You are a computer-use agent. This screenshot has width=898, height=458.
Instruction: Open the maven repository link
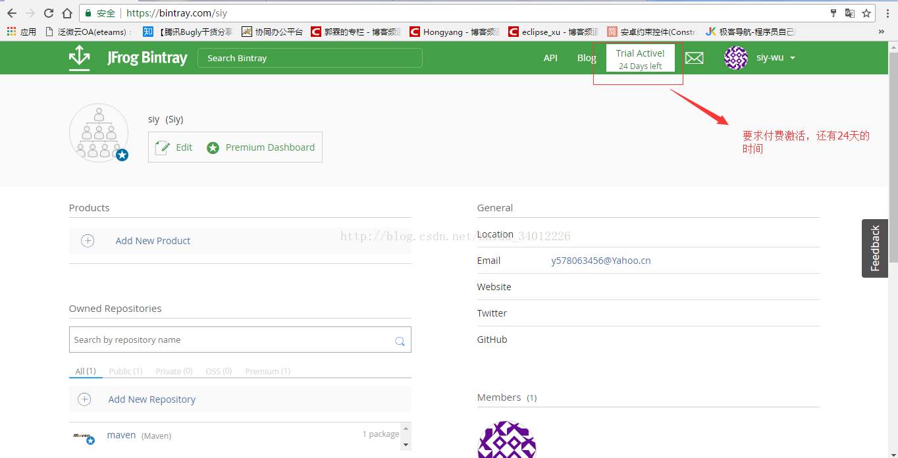coord(121,435)
